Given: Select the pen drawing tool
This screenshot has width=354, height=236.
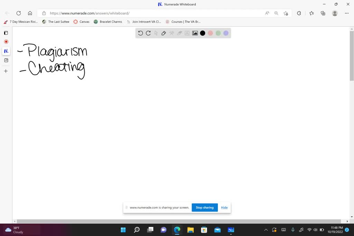Looking at the screenshot, I should coord(164,33).
